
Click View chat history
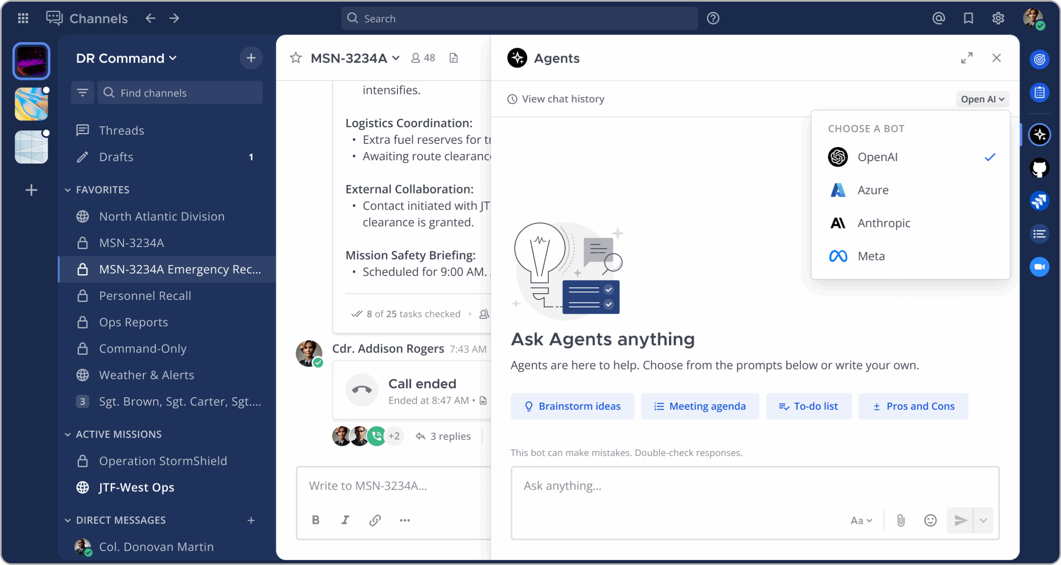556,99
